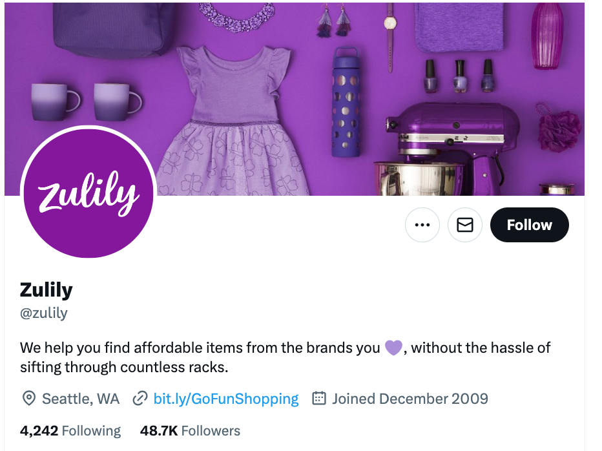View the 48.7K Followers list
This screenshot has width=602, height=451.
(x=190, y=430)
